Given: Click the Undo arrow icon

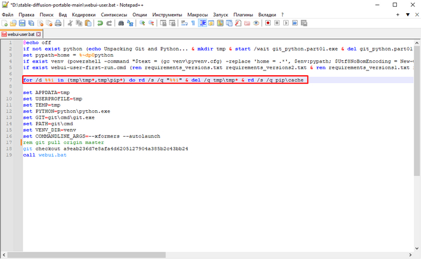Looking at the screenshot, I should pos(100,23).
